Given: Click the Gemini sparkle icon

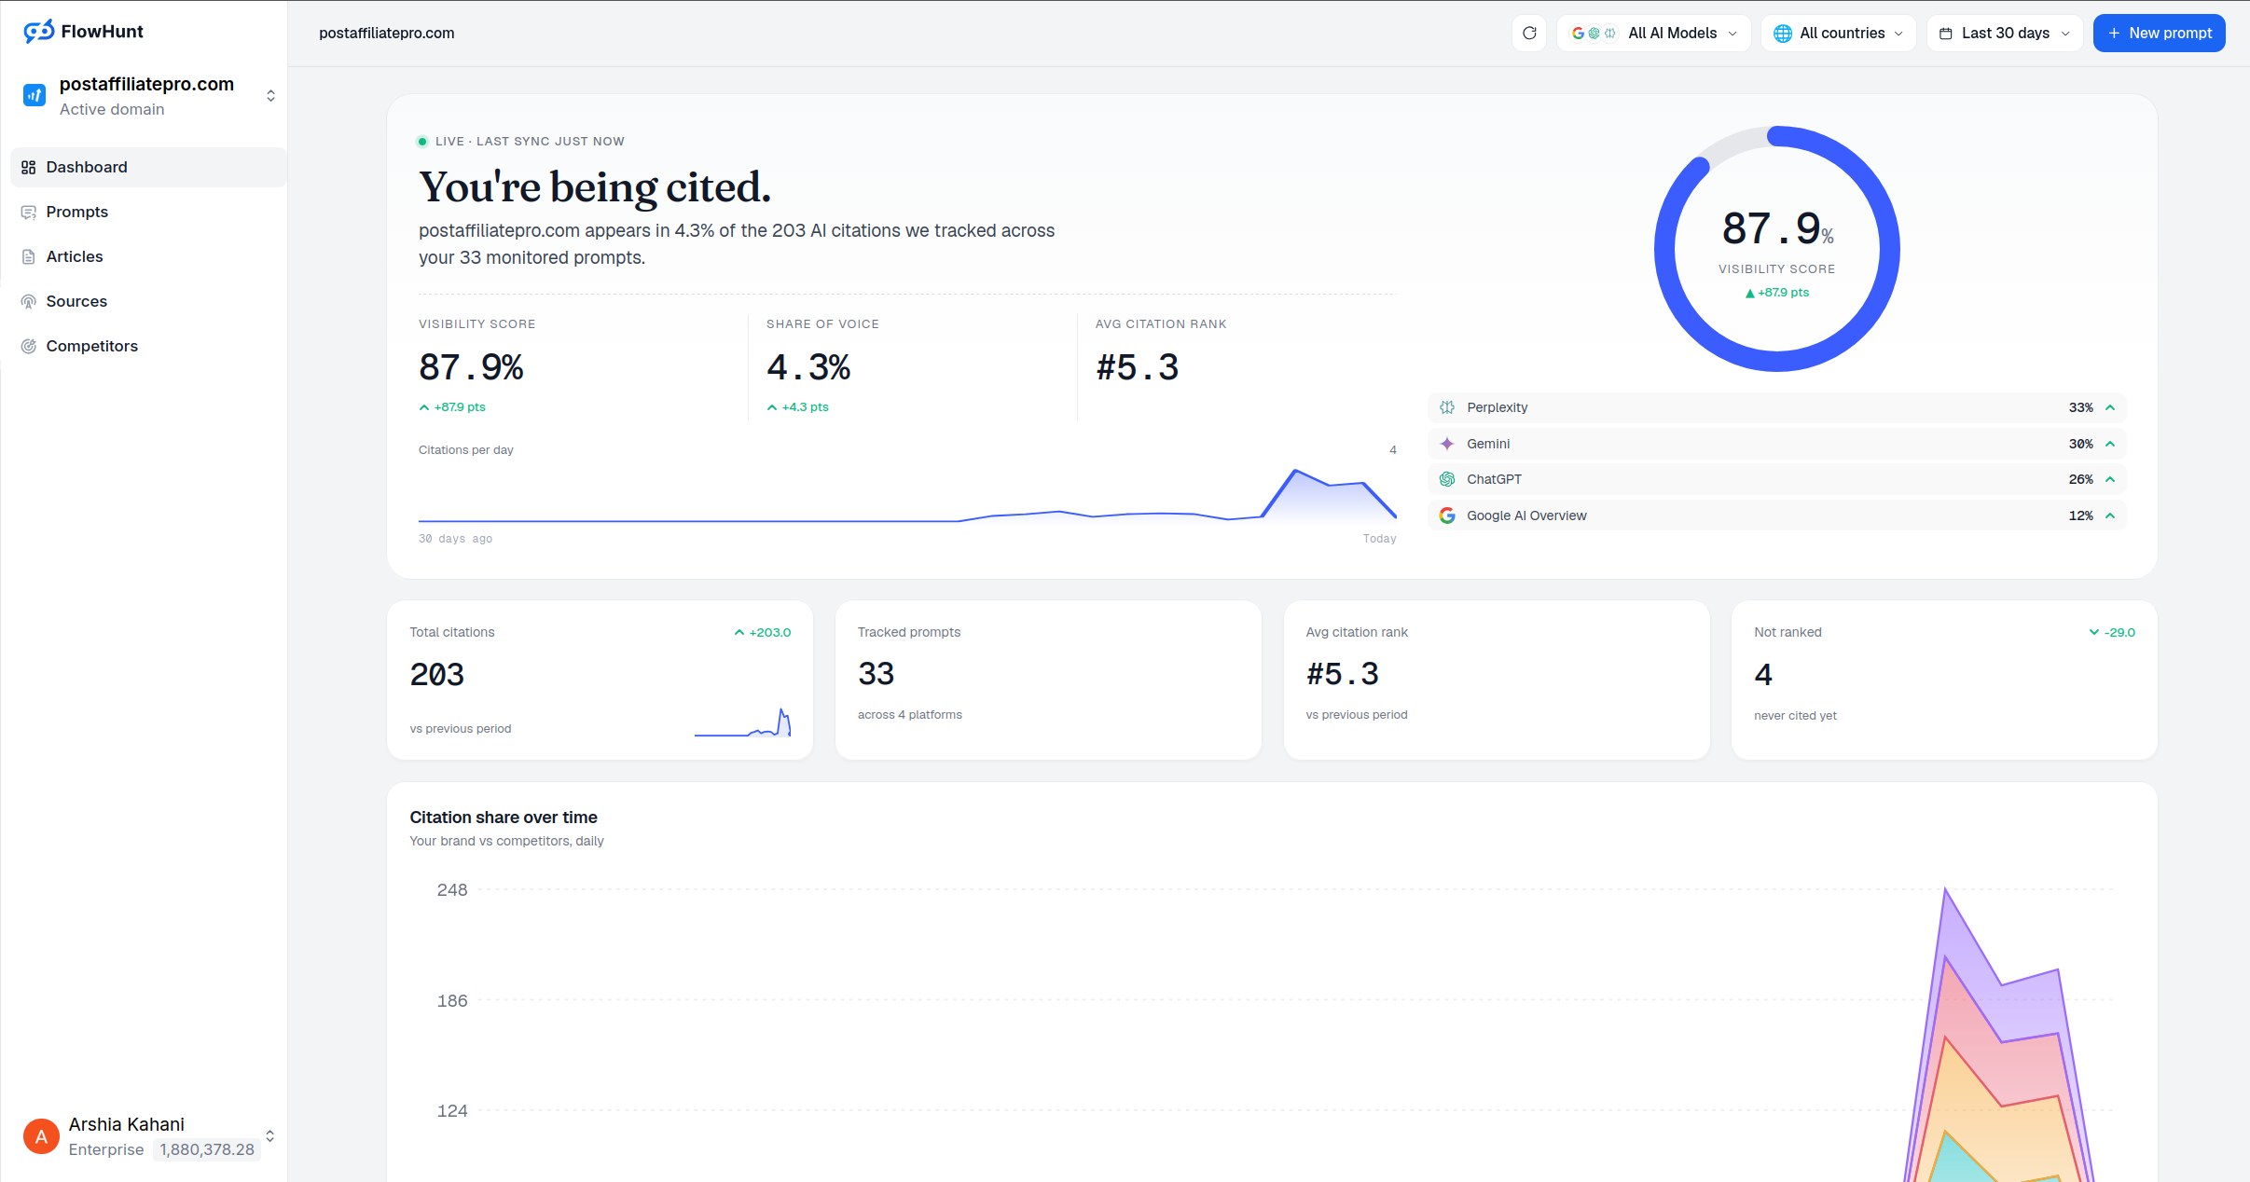Looking at the screenshot, I should coord(1447,444).
